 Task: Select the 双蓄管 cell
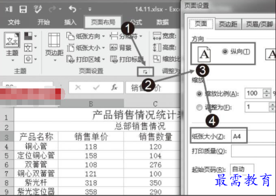click(36, 164)
